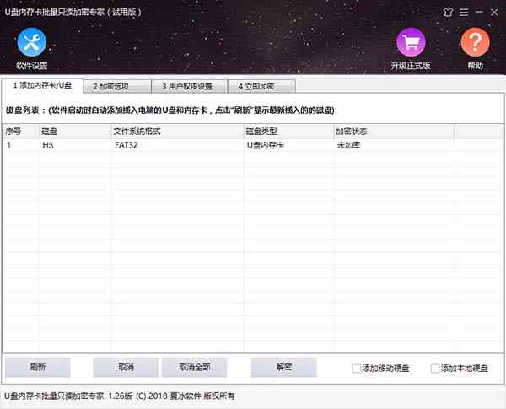
Task: Click the 文件系统格式 column header
Action: click(x=177, y=132)
